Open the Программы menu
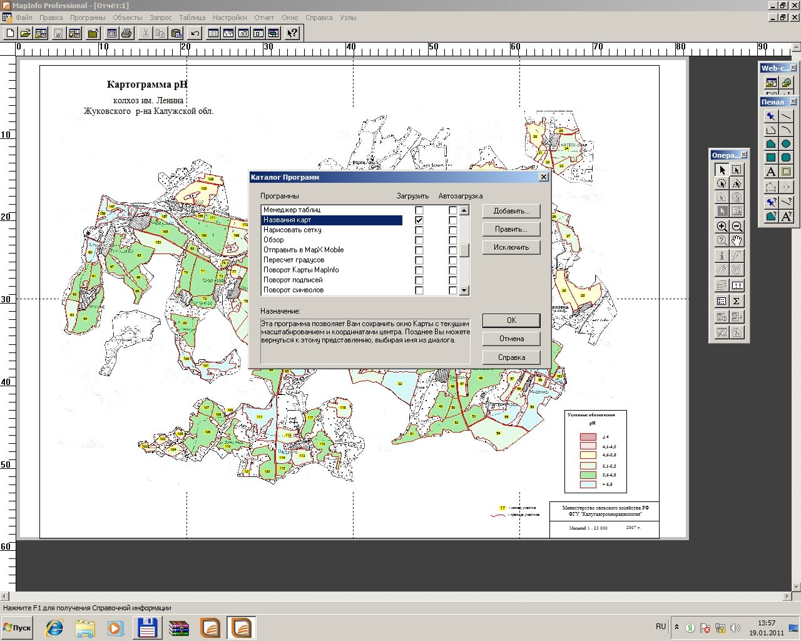 click(x=88, y=18)
